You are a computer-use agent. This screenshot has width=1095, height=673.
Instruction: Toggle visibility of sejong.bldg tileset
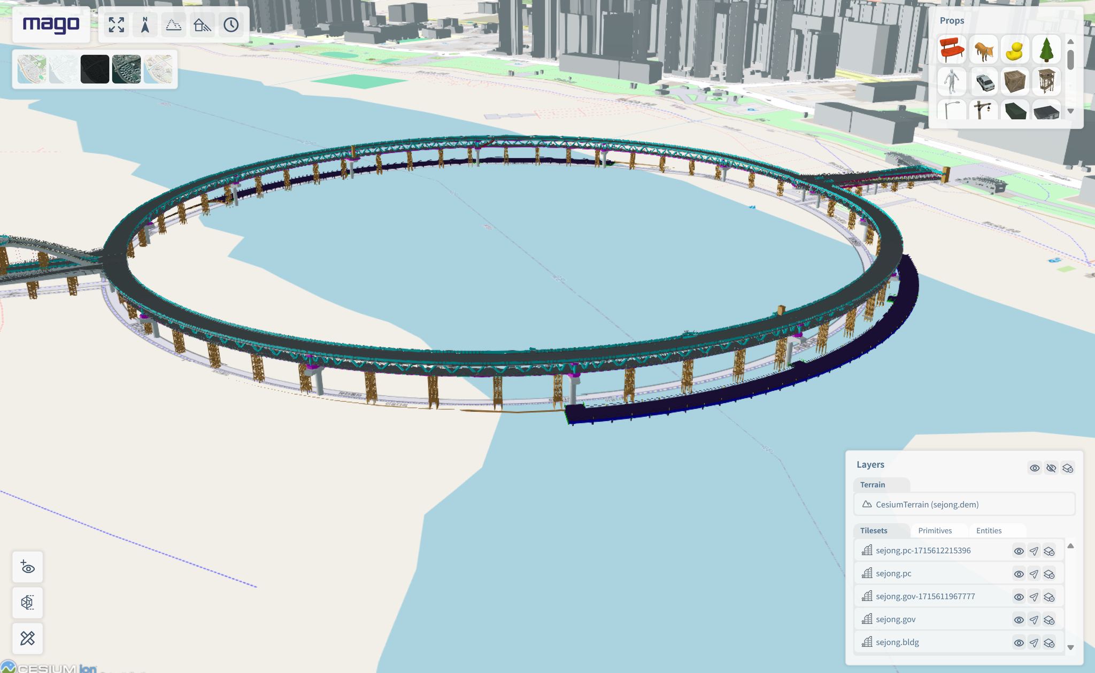coord(1019,643)
